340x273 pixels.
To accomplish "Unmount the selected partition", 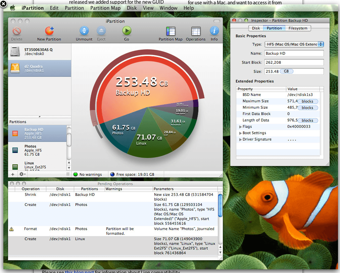I will (84, 31).
